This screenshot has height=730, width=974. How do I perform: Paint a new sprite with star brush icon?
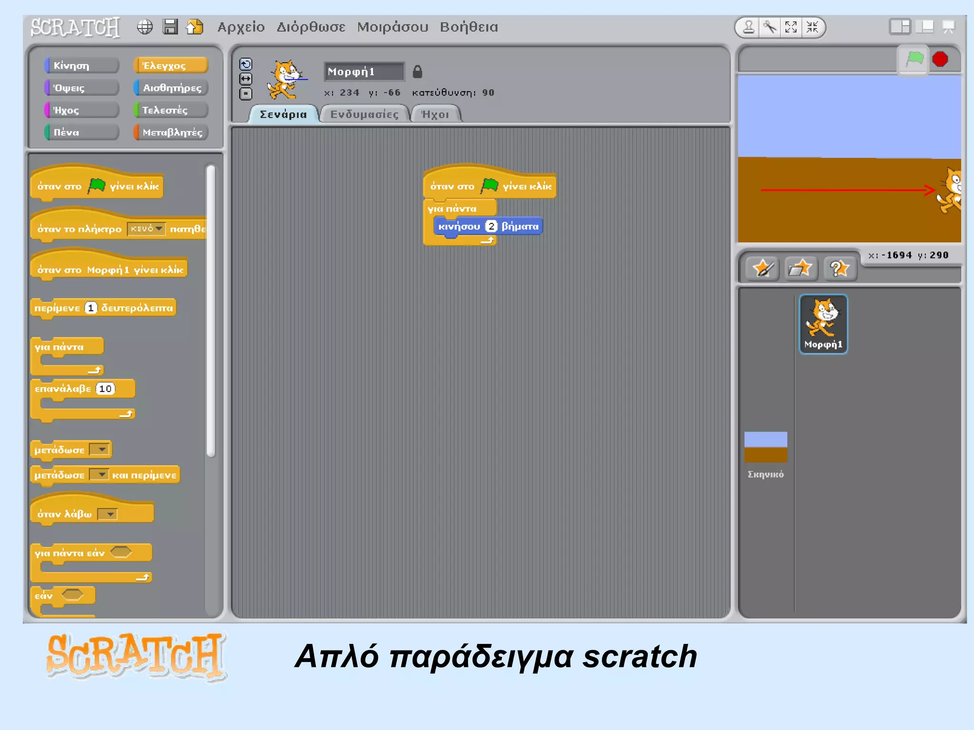tap(762, 269)
